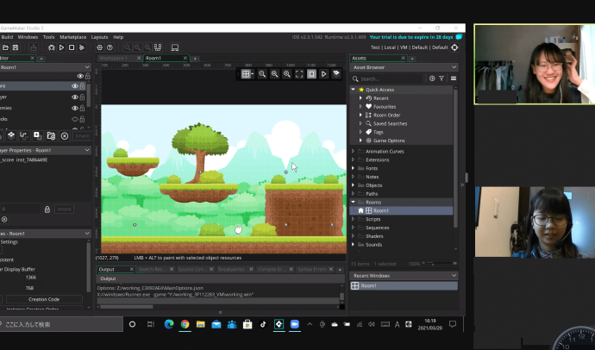
Task: Save the project using the floppy-disk icon
Action: pyautogui.click(x=16, y=47)
